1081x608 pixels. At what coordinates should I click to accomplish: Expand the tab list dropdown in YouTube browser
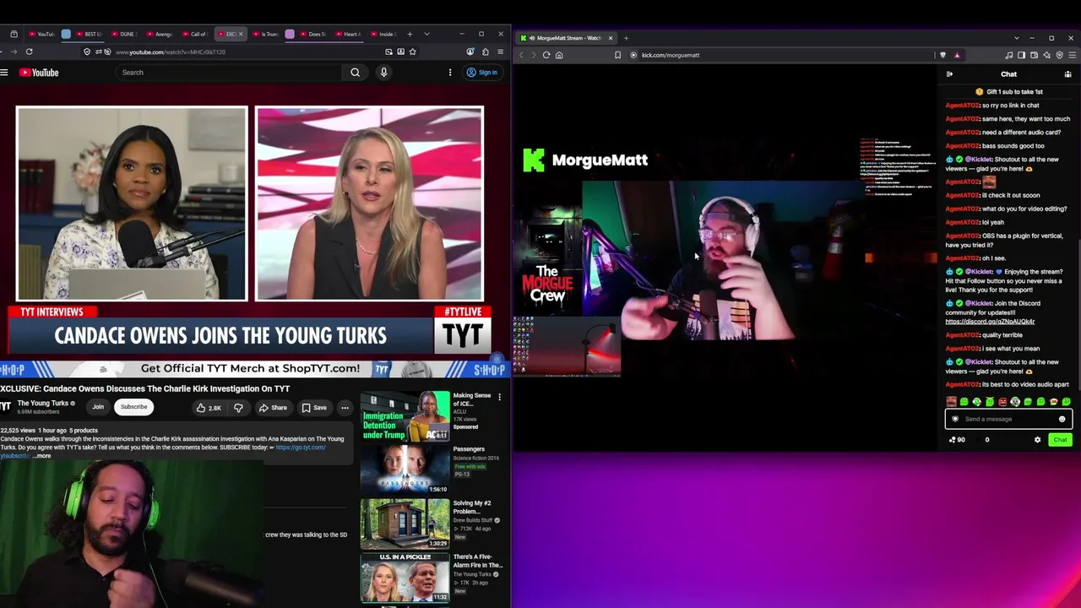pos(426,35)
